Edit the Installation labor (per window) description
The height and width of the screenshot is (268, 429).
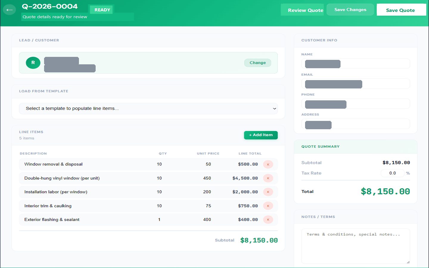pyautogui.click(x=56, y=192)
